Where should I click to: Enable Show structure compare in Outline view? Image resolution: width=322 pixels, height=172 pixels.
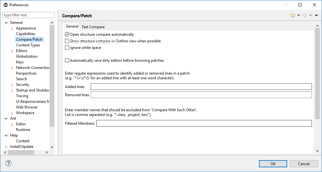67,41
